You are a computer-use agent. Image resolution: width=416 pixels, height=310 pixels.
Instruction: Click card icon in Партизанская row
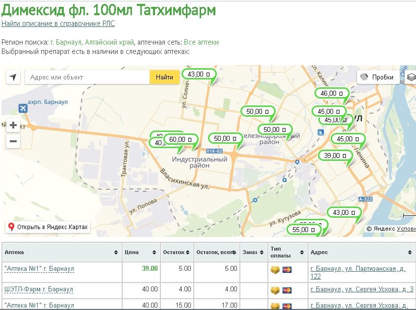click(287, 270)
